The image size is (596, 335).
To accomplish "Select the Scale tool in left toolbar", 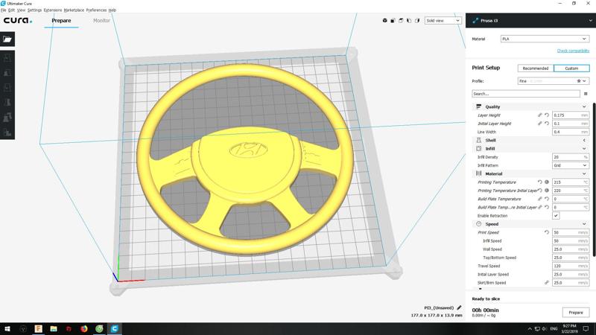I will click(7, 73).
